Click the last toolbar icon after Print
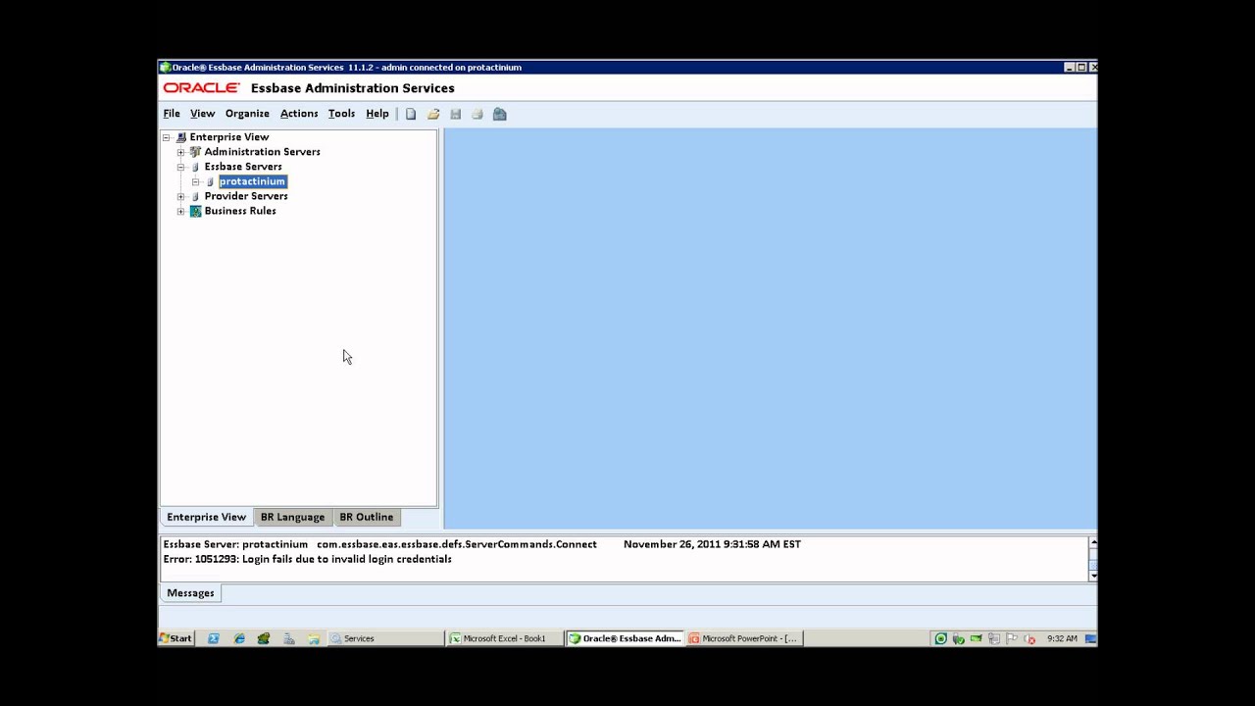This screenshot has width=1255, height=706. tap(500, 114)
